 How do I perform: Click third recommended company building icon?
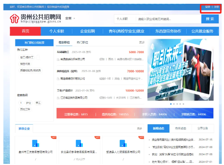click(x=123, y=143)
